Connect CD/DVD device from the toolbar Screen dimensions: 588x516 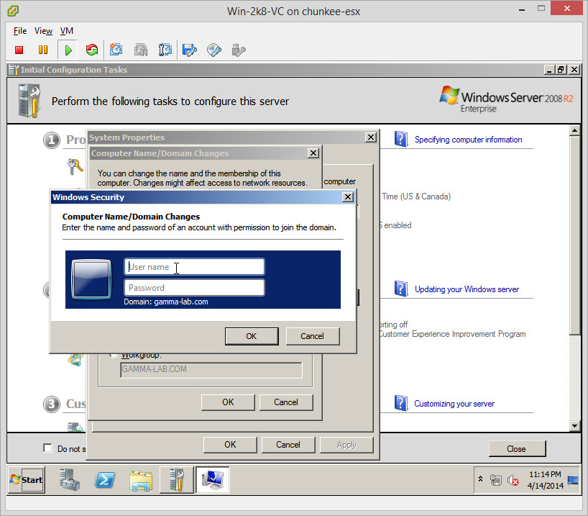pos(214,50)
